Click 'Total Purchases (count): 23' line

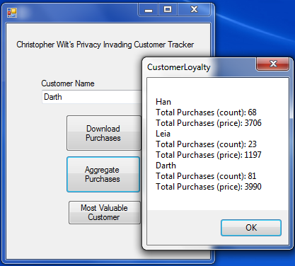tap(206, 144)
